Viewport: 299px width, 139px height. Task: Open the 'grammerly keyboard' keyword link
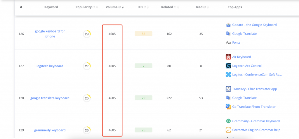(50, 130)
